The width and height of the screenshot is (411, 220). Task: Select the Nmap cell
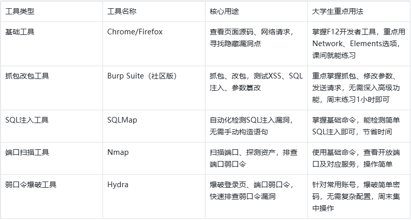coord(154,158)
